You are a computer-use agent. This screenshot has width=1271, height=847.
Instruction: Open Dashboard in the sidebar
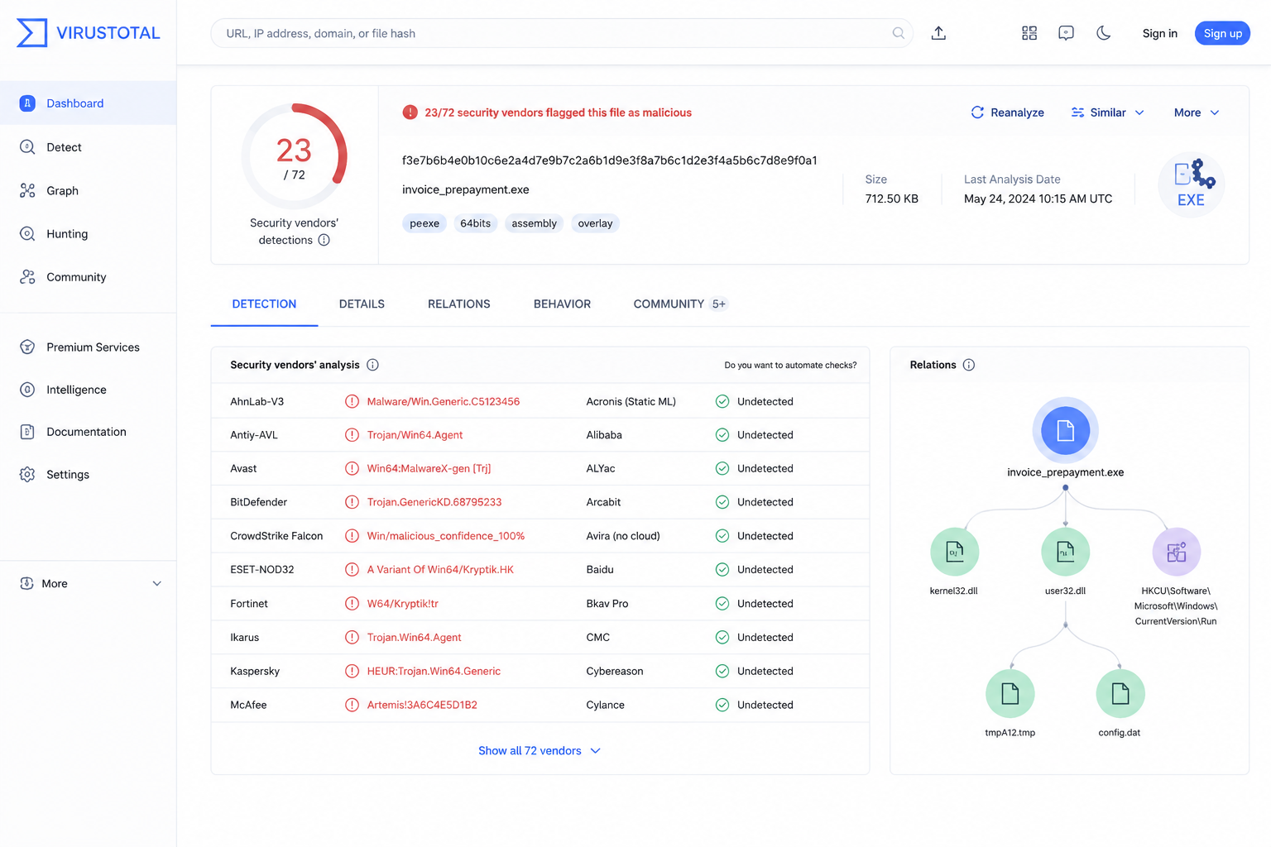tap(88, 103)
